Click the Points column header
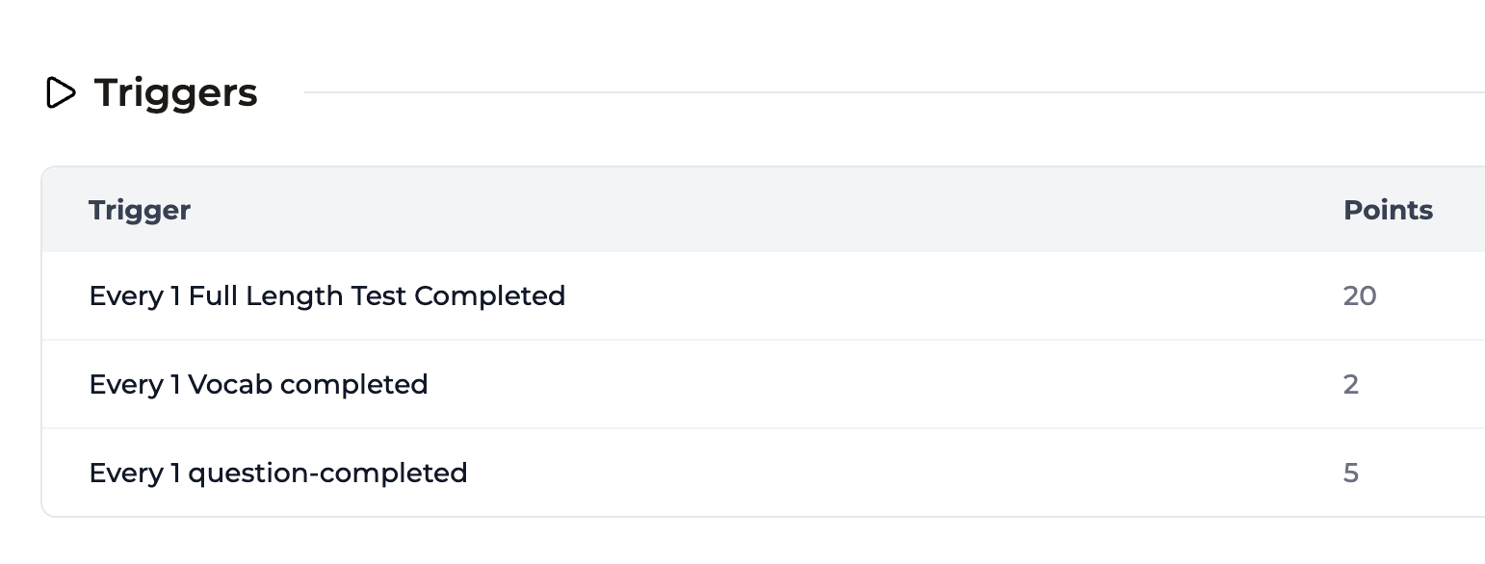The height and width of the screenshot is (564, 1485). (x=1388, y=210)
